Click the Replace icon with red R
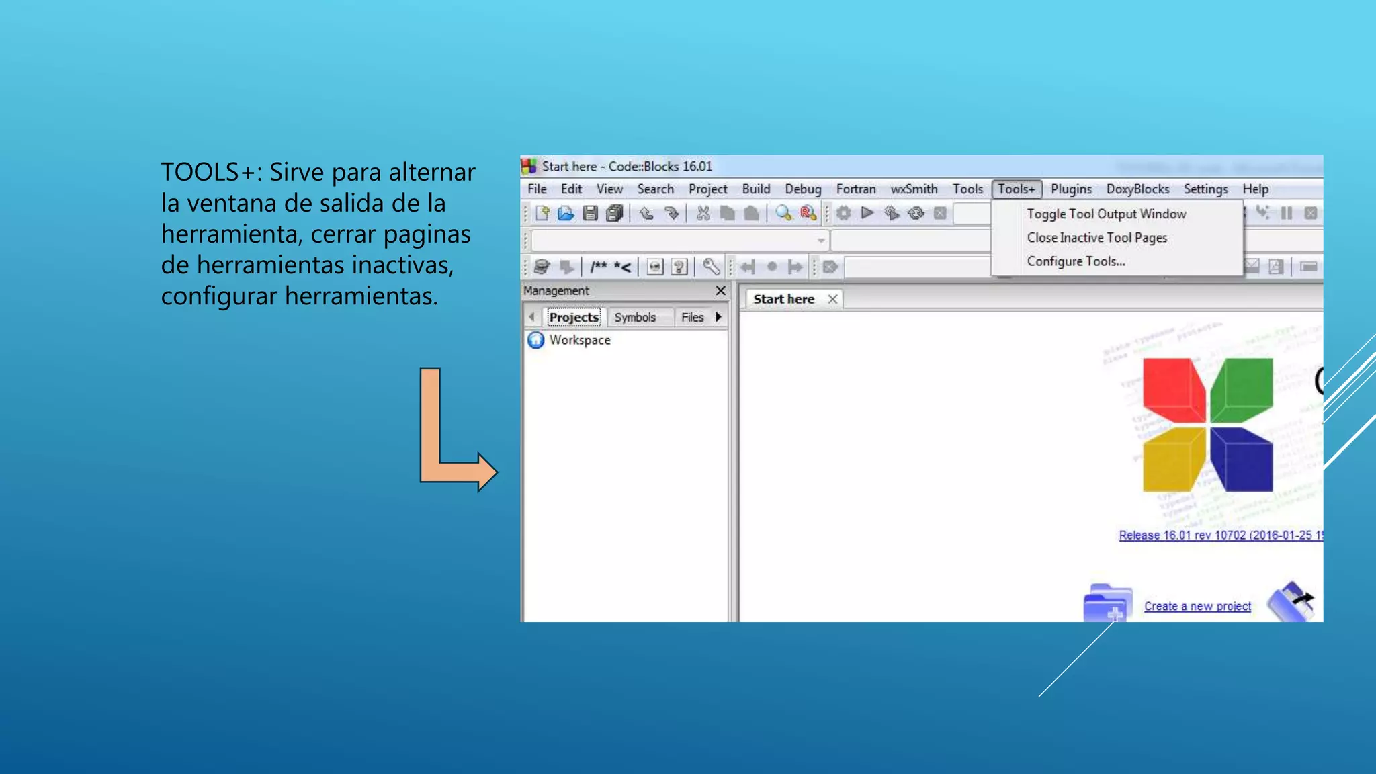This screenshot has height=774, width=1376. tap(808, 214)
